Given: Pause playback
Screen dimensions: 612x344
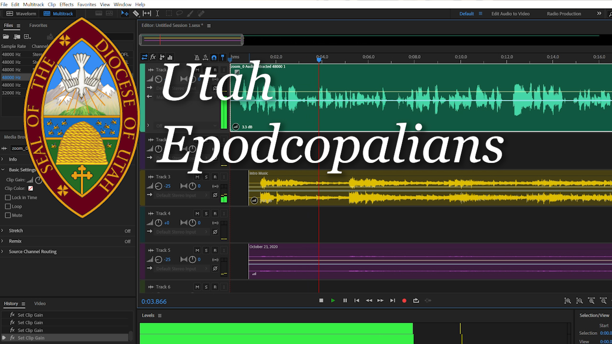Looking at the screenshot, I should point(345,301).
